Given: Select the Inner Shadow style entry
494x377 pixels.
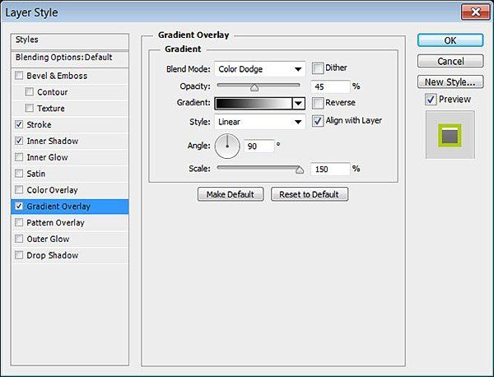Looking at the screenshot, I should tap(70, 141).
